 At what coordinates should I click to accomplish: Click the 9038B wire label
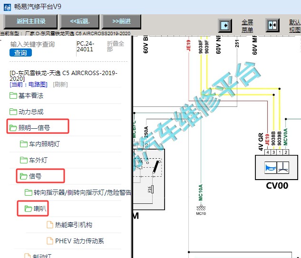tap(273, 138)
